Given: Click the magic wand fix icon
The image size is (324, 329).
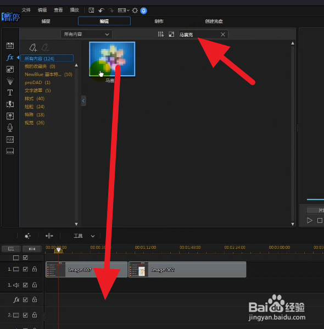Looking at the screenshot, I should [27, 236].
